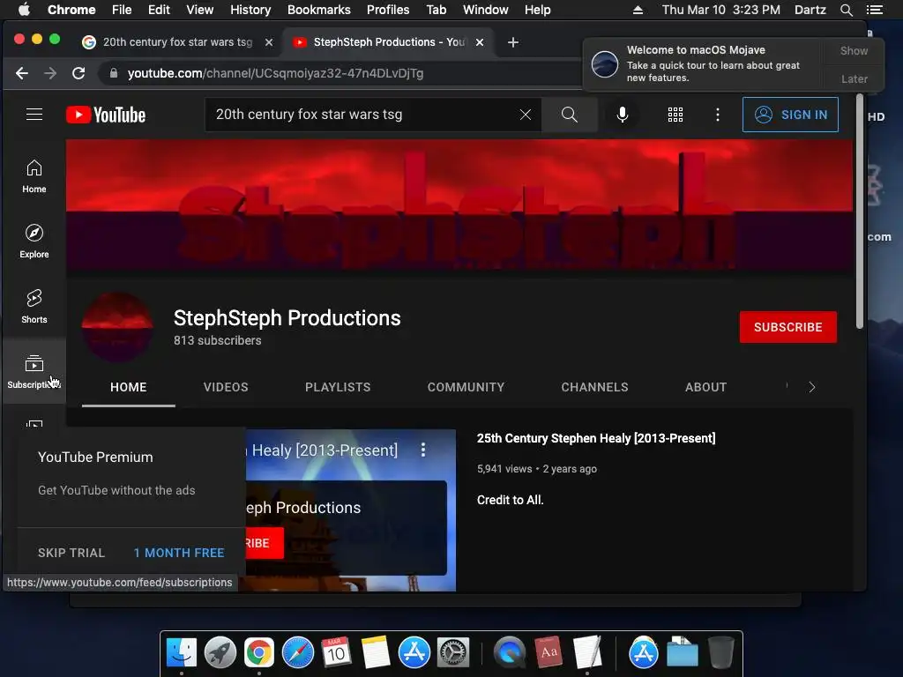Switch to the CHANNELS tab

click(x=595, y=388)
